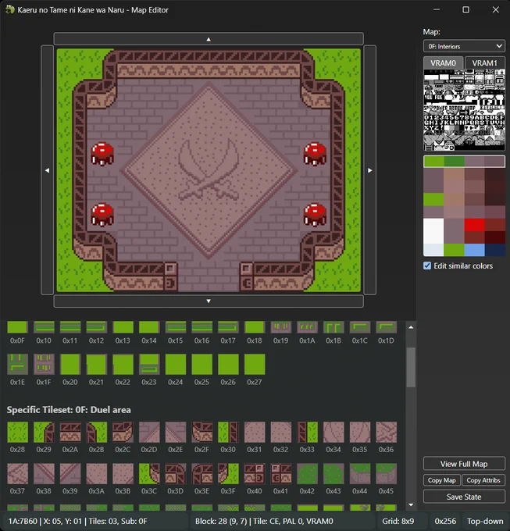Select tile block 0x19 fence tile
This screenshot has height=531, width=510.
(281, 327)
